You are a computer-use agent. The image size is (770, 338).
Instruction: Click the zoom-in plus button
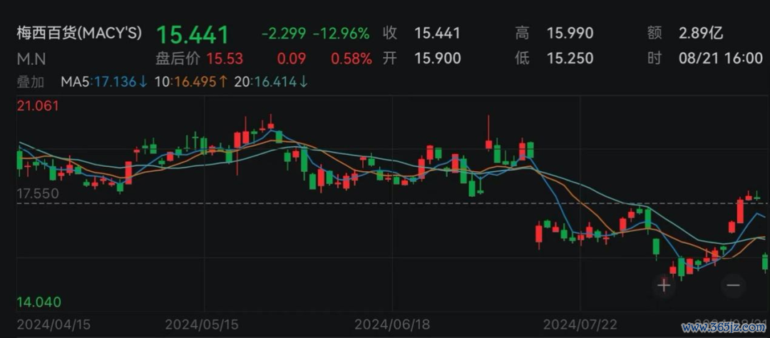664,285
